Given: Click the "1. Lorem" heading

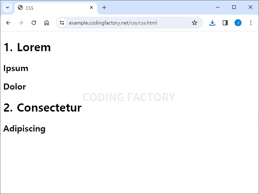Looking at the screenshot, I should click(x=27, y=47).
